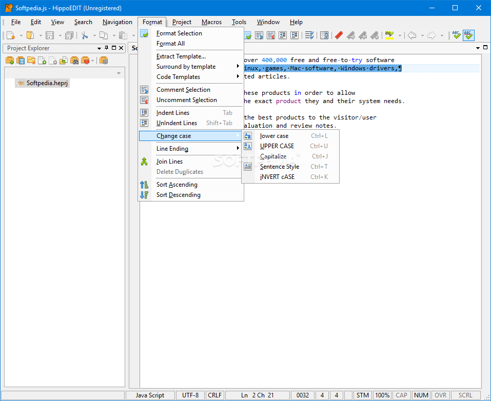This screenshot has width=491, height=401.
Task: Click the Unindent lines toolbar icon
Action: tap(283, 35)
